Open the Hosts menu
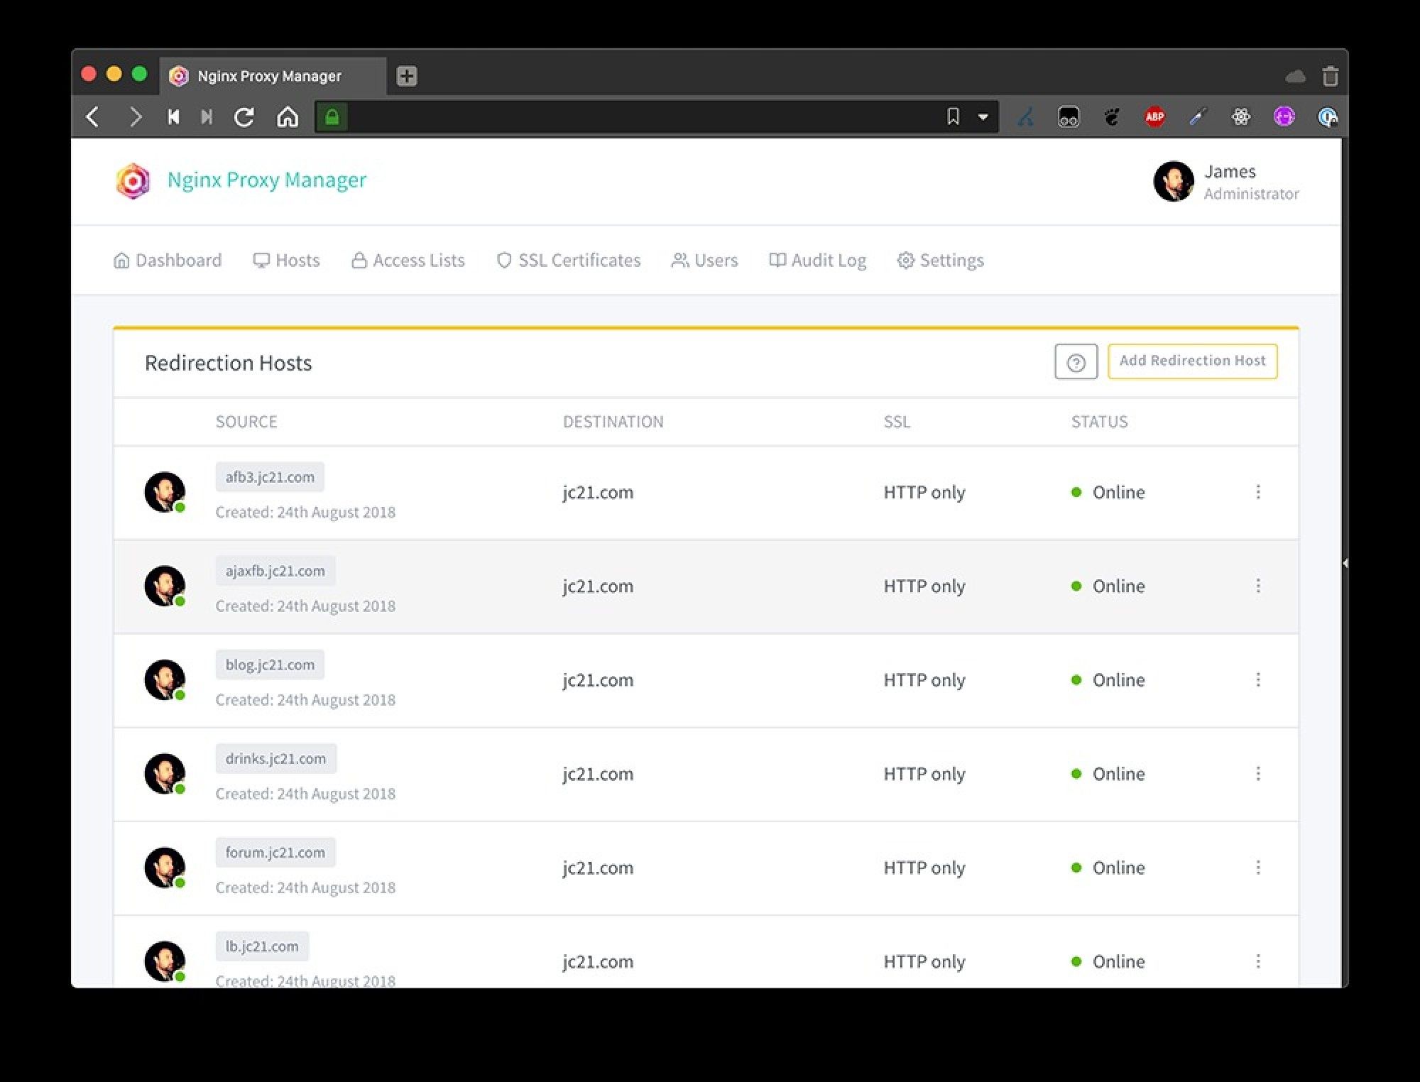This screenshot has width=1420, height=1082. (287, 261)
